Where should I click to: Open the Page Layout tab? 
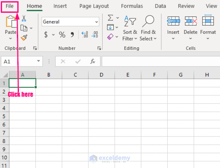point(94,6)
